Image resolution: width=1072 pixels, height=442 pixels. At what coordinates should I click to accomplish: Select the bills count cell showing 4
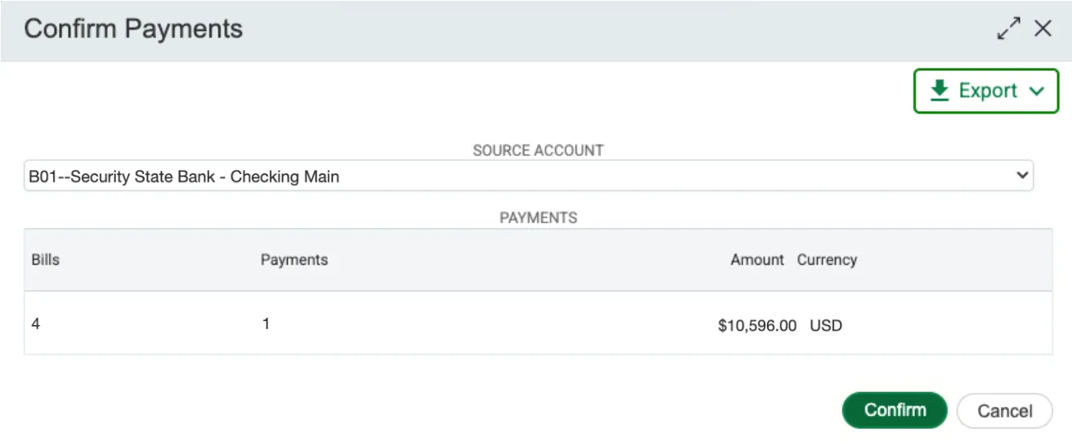click(x=36, y=324)
